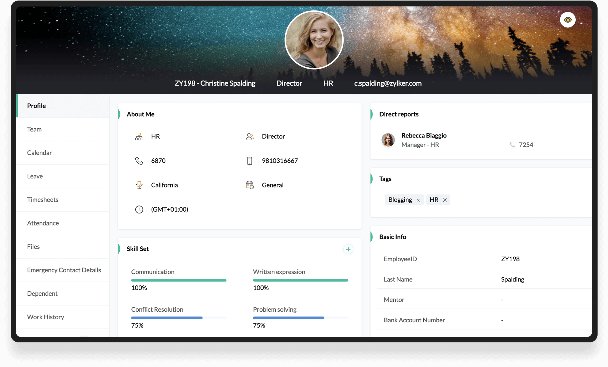Click the location chair icon beside California
Viewport: 608px width, 367px height.
139,185
